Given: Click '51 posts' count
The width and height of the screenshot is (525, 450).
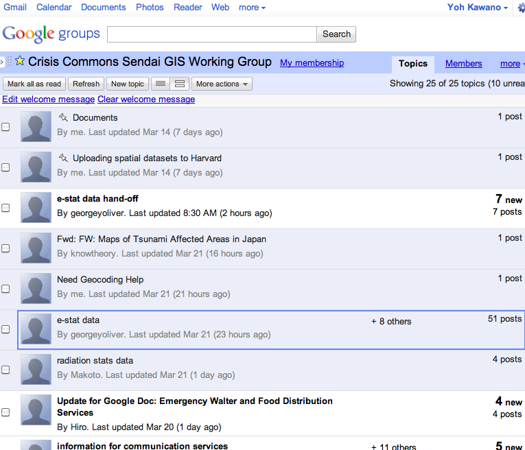Looking at the screenshot, I should point(504,319).
